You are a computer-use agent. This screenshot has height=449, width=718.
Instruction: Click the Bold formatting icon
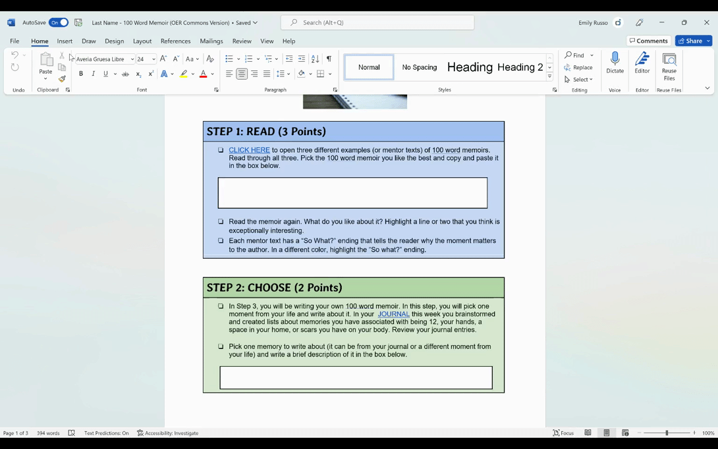[81, 74]
